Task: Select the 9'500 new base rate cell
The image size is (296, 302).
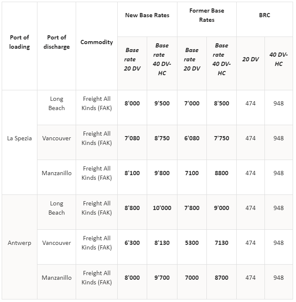Action: (x=162, y=103)
